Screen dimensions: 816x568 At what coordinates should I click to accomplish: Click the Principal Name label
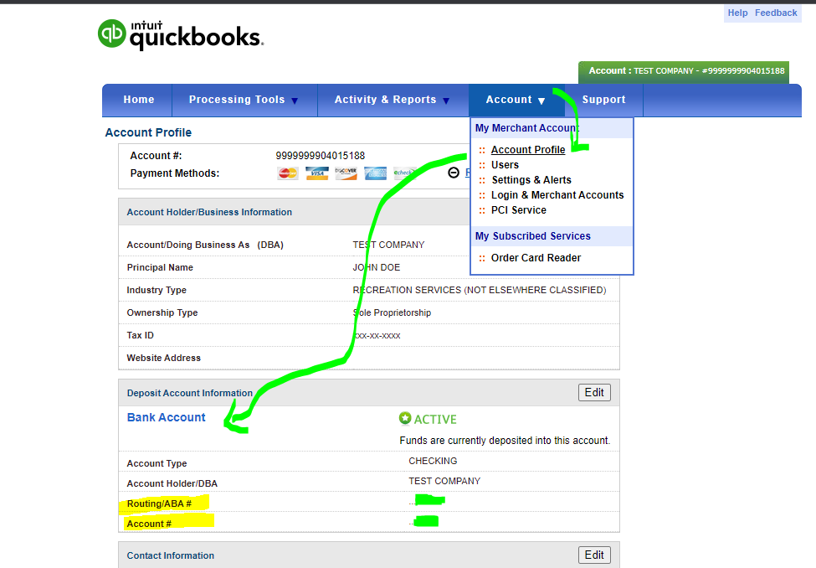[x=160, y=267]
